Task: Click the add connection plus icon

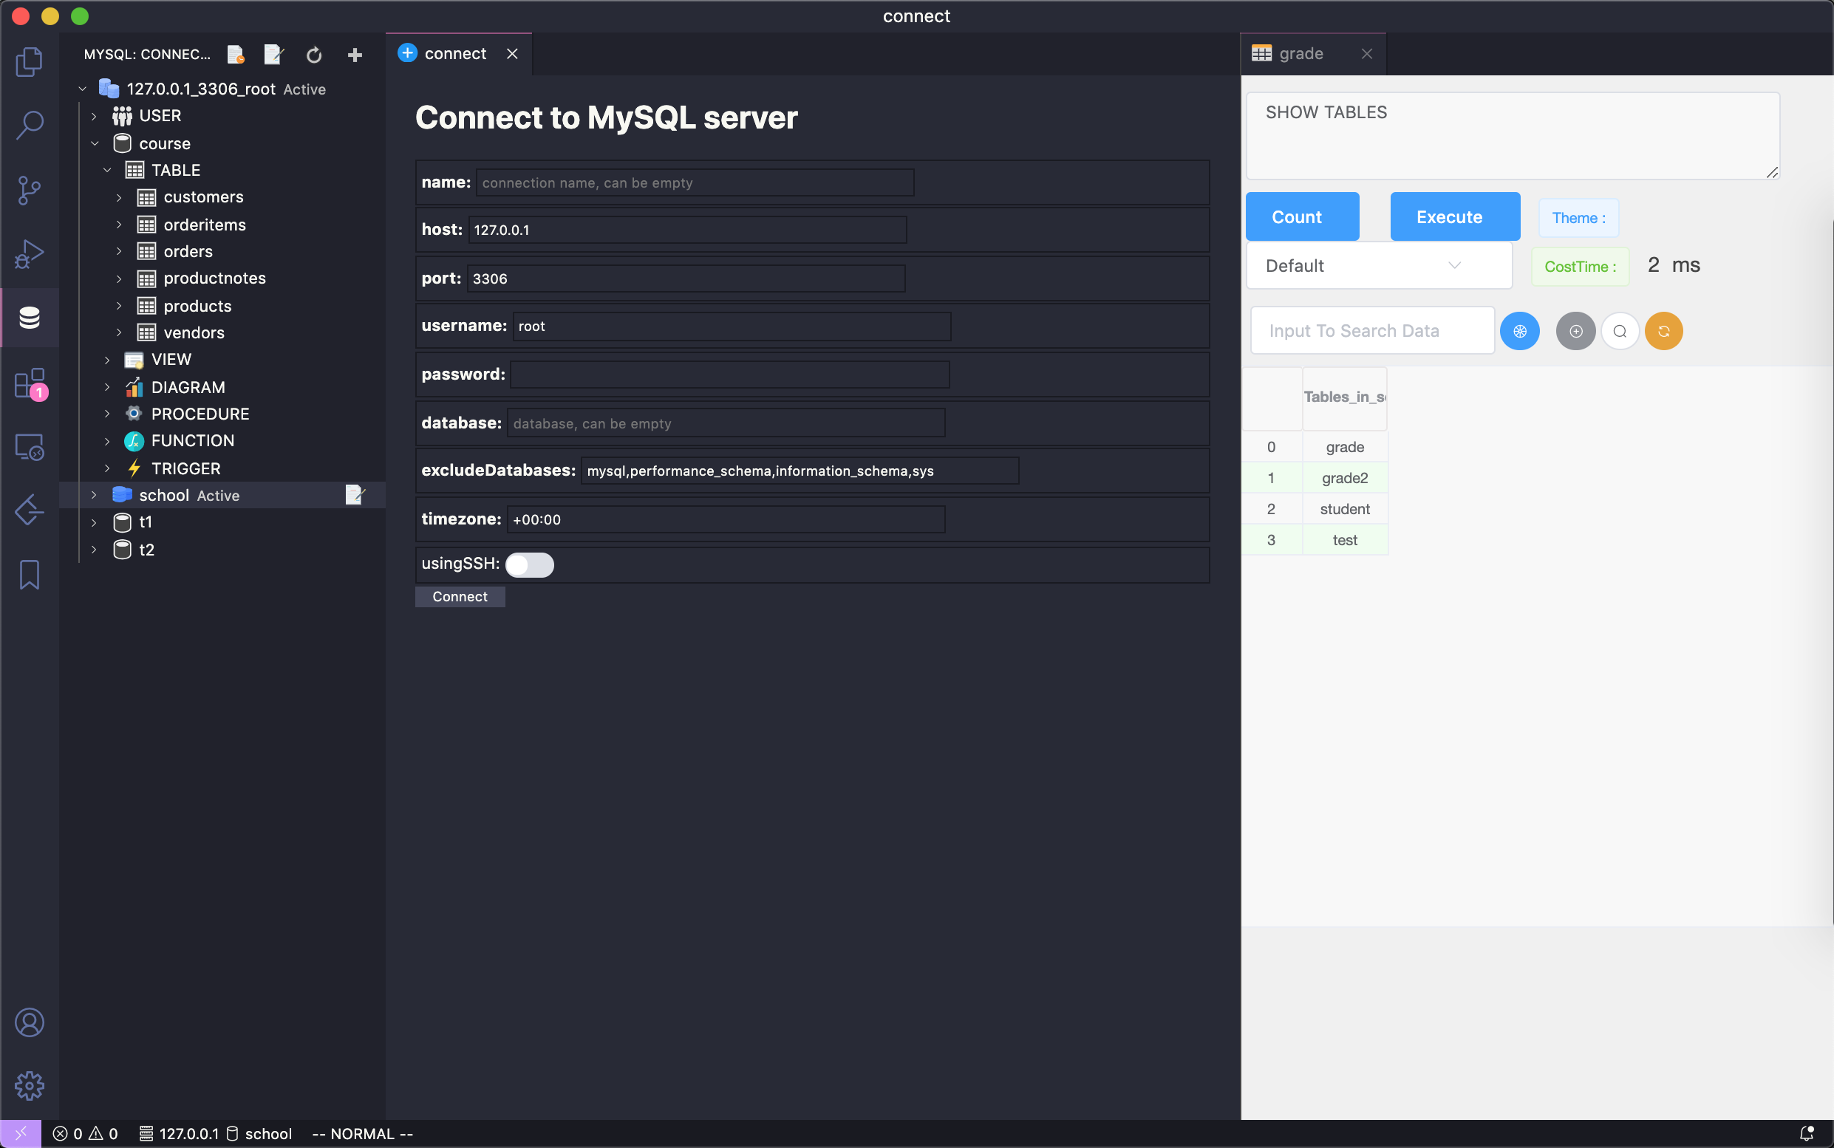Action: [x=355, y=55]
